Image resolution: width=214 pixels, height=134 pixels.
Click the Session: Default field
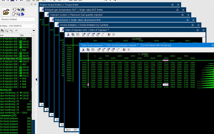coord(18,19)
